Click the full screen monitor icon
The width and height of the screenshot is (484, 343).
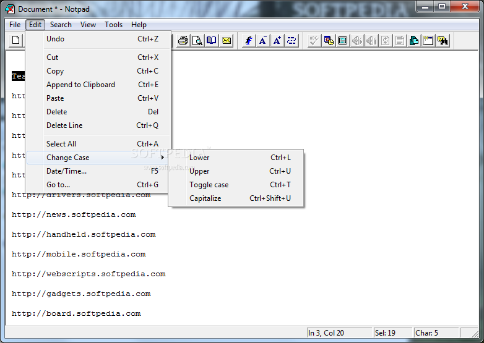[x=343, y=40]
